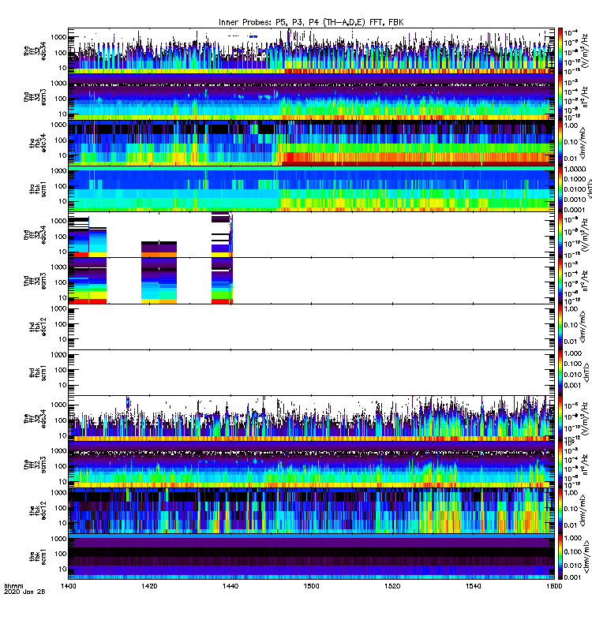Select the 'the fbk edc12' axis label
This screenshot has height=631, width=592.
[x=38, y=510]
